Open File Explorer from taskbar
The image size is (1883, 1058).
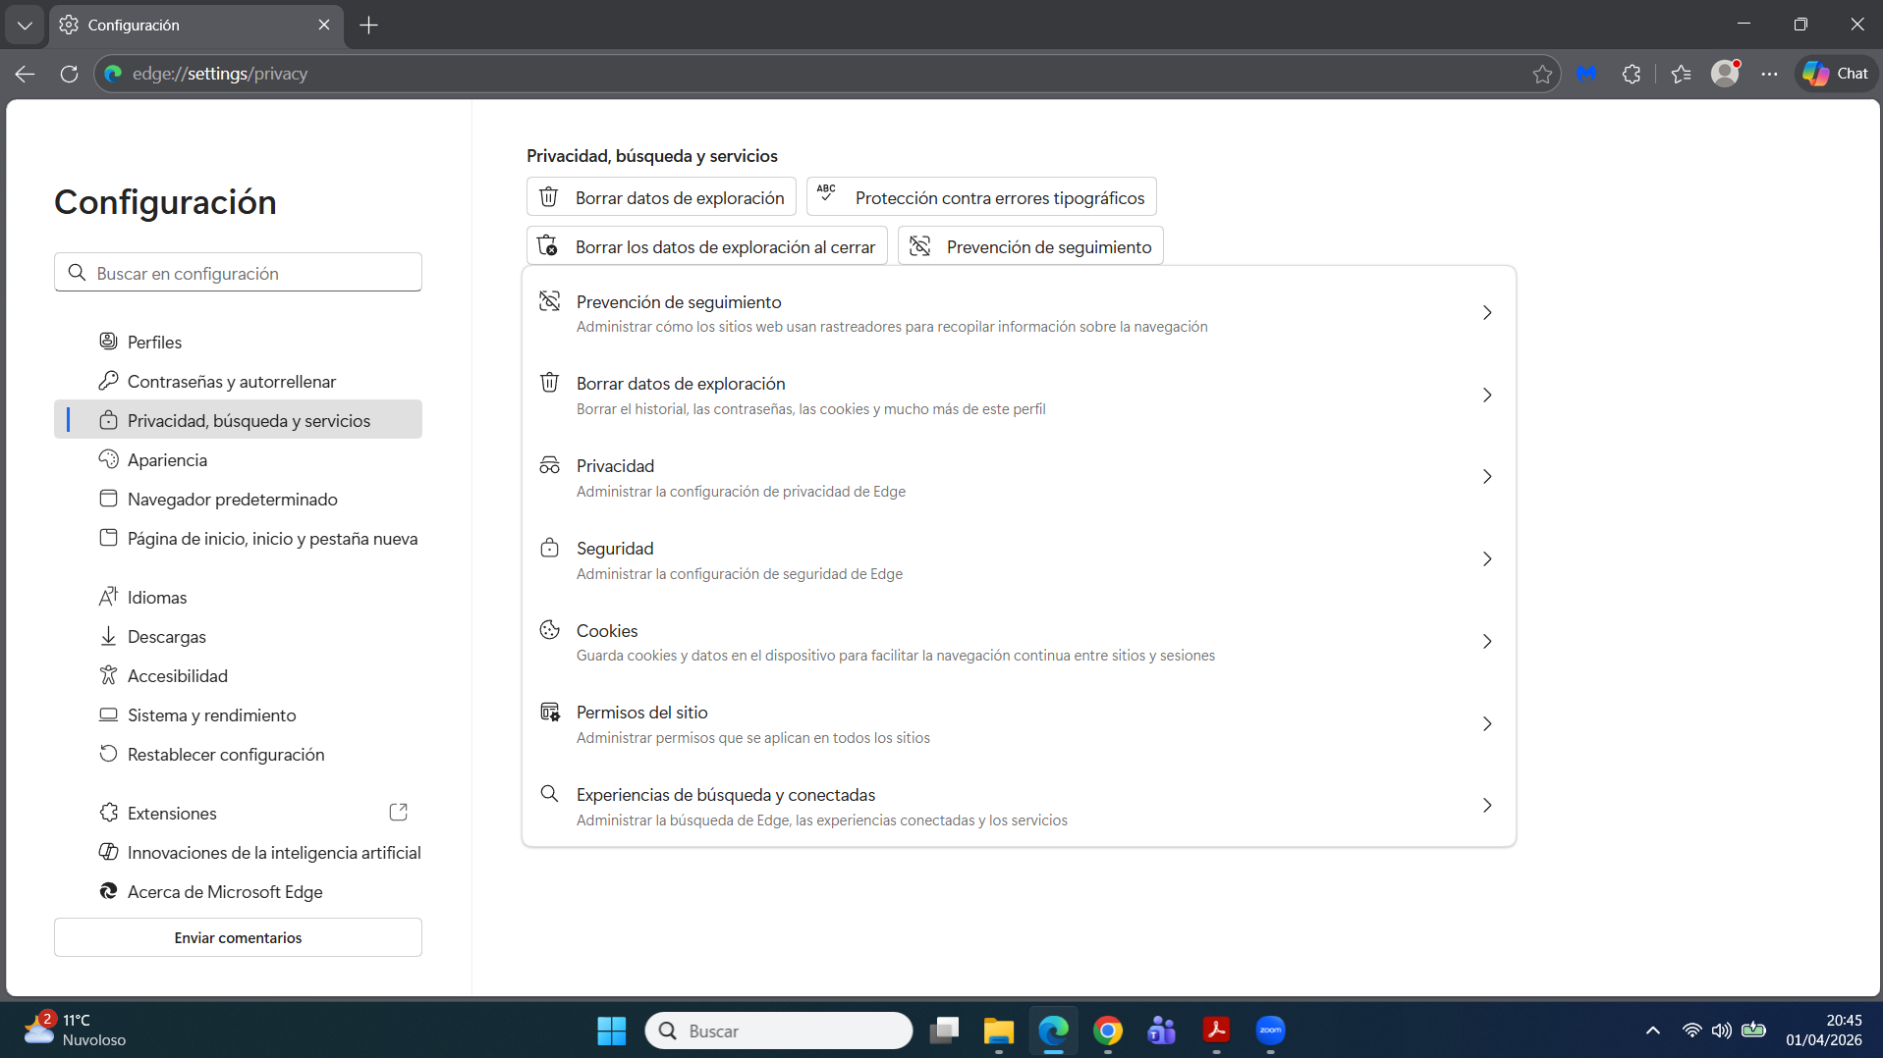tap(999, 1031)
